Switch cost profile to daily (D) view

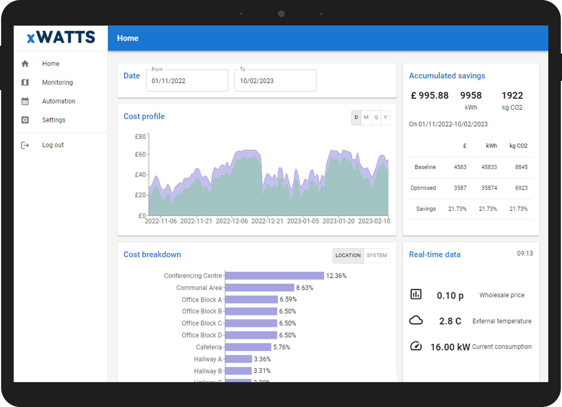(x=356, y=117)
